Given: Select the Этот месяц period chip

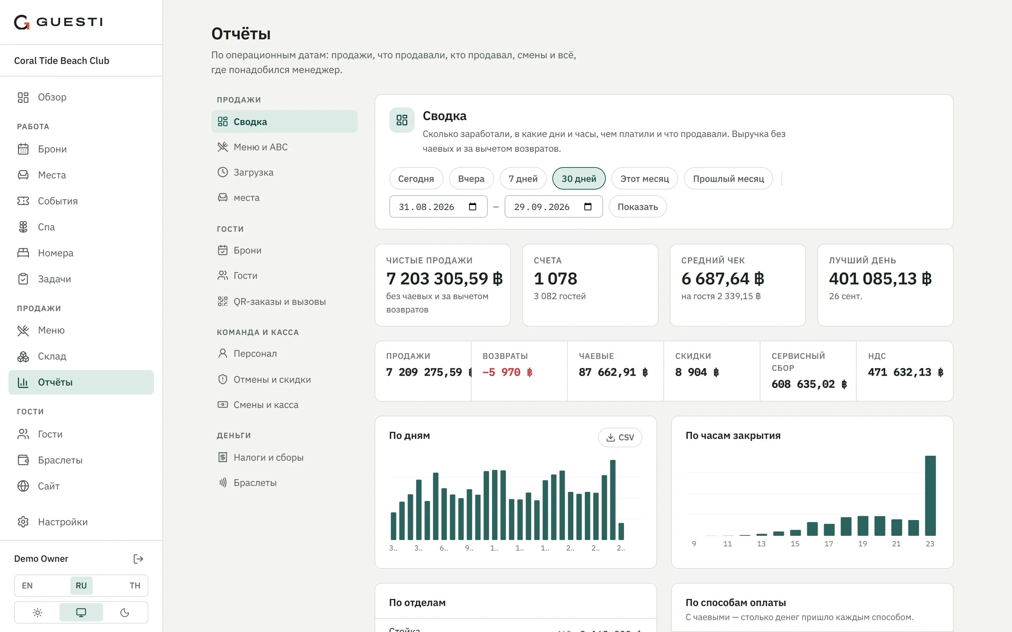Looking at the screenshot, I should click(x=644, y=178).
